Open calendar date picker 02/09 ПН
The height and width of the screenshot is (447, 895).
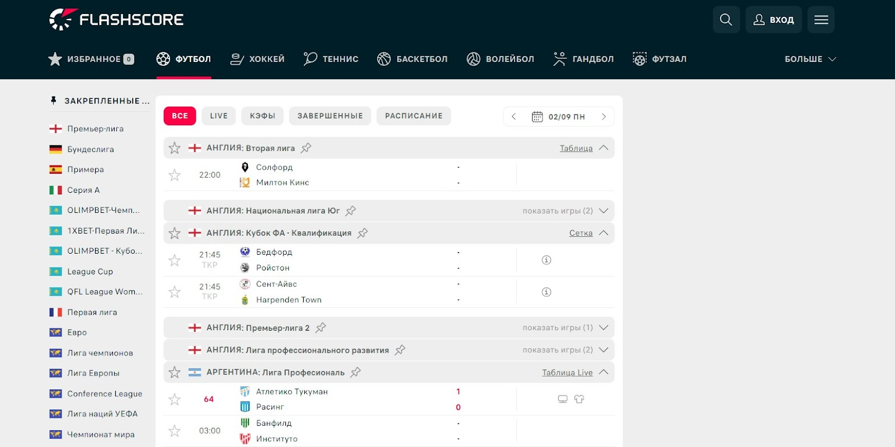tap(558, 116)
